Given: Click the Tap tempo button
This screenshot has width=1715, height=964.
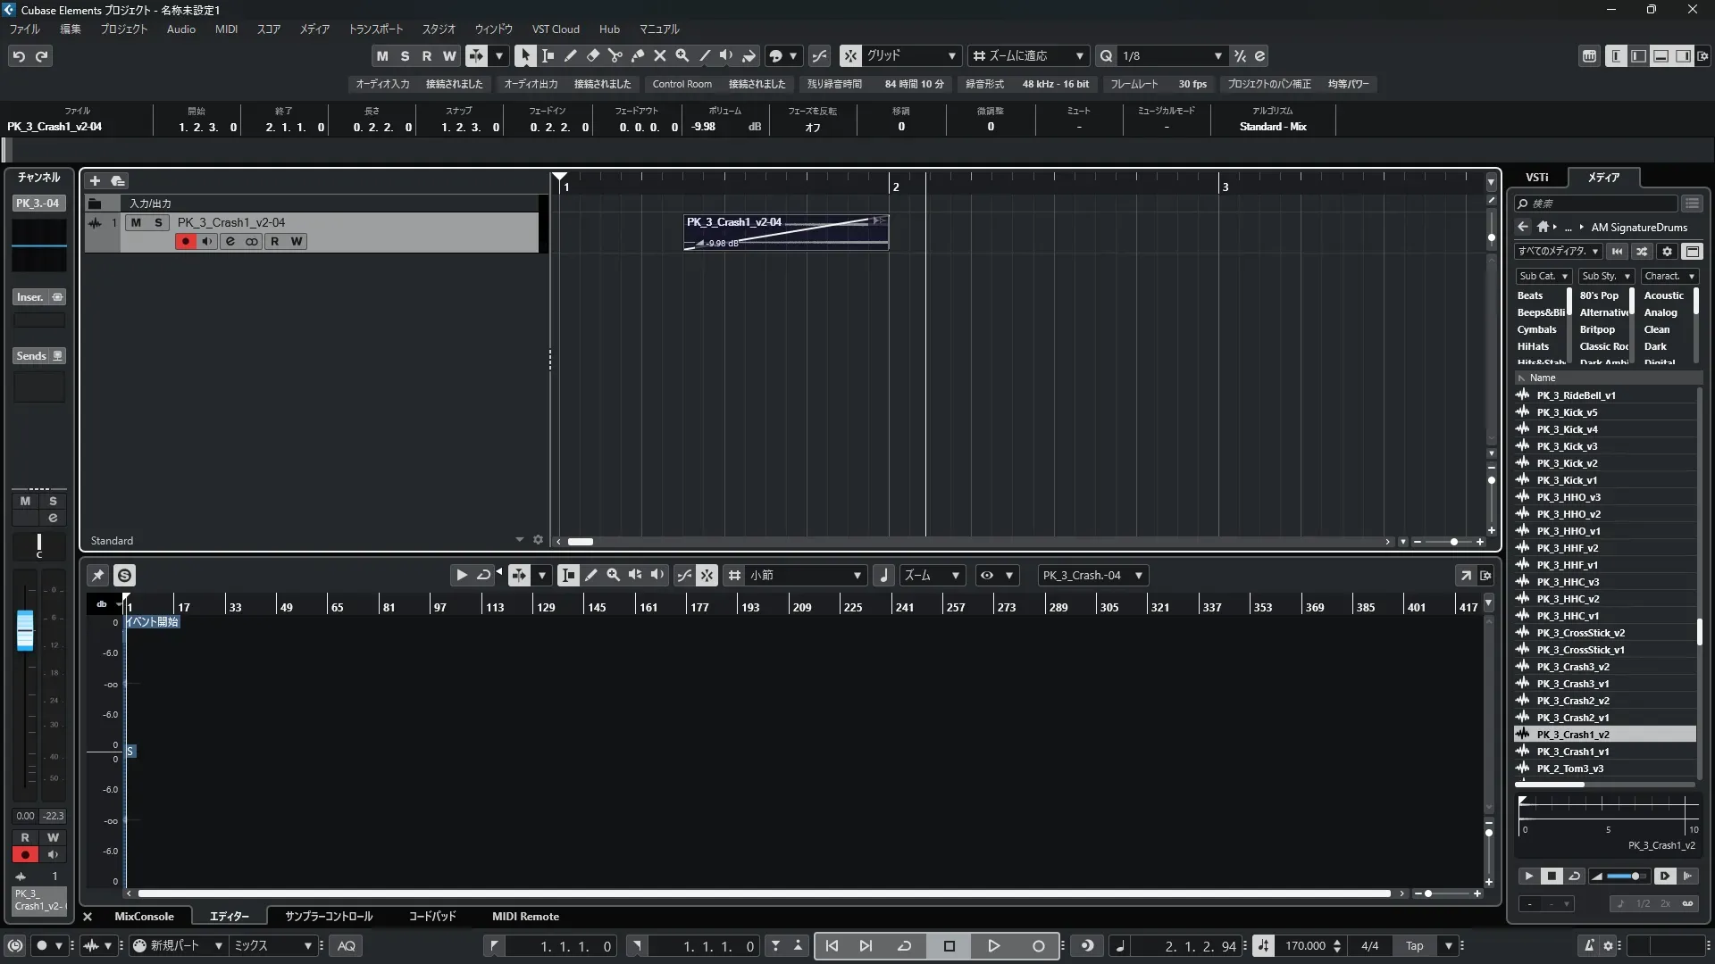Looking at the screenshot, I should pos(1415,946).
